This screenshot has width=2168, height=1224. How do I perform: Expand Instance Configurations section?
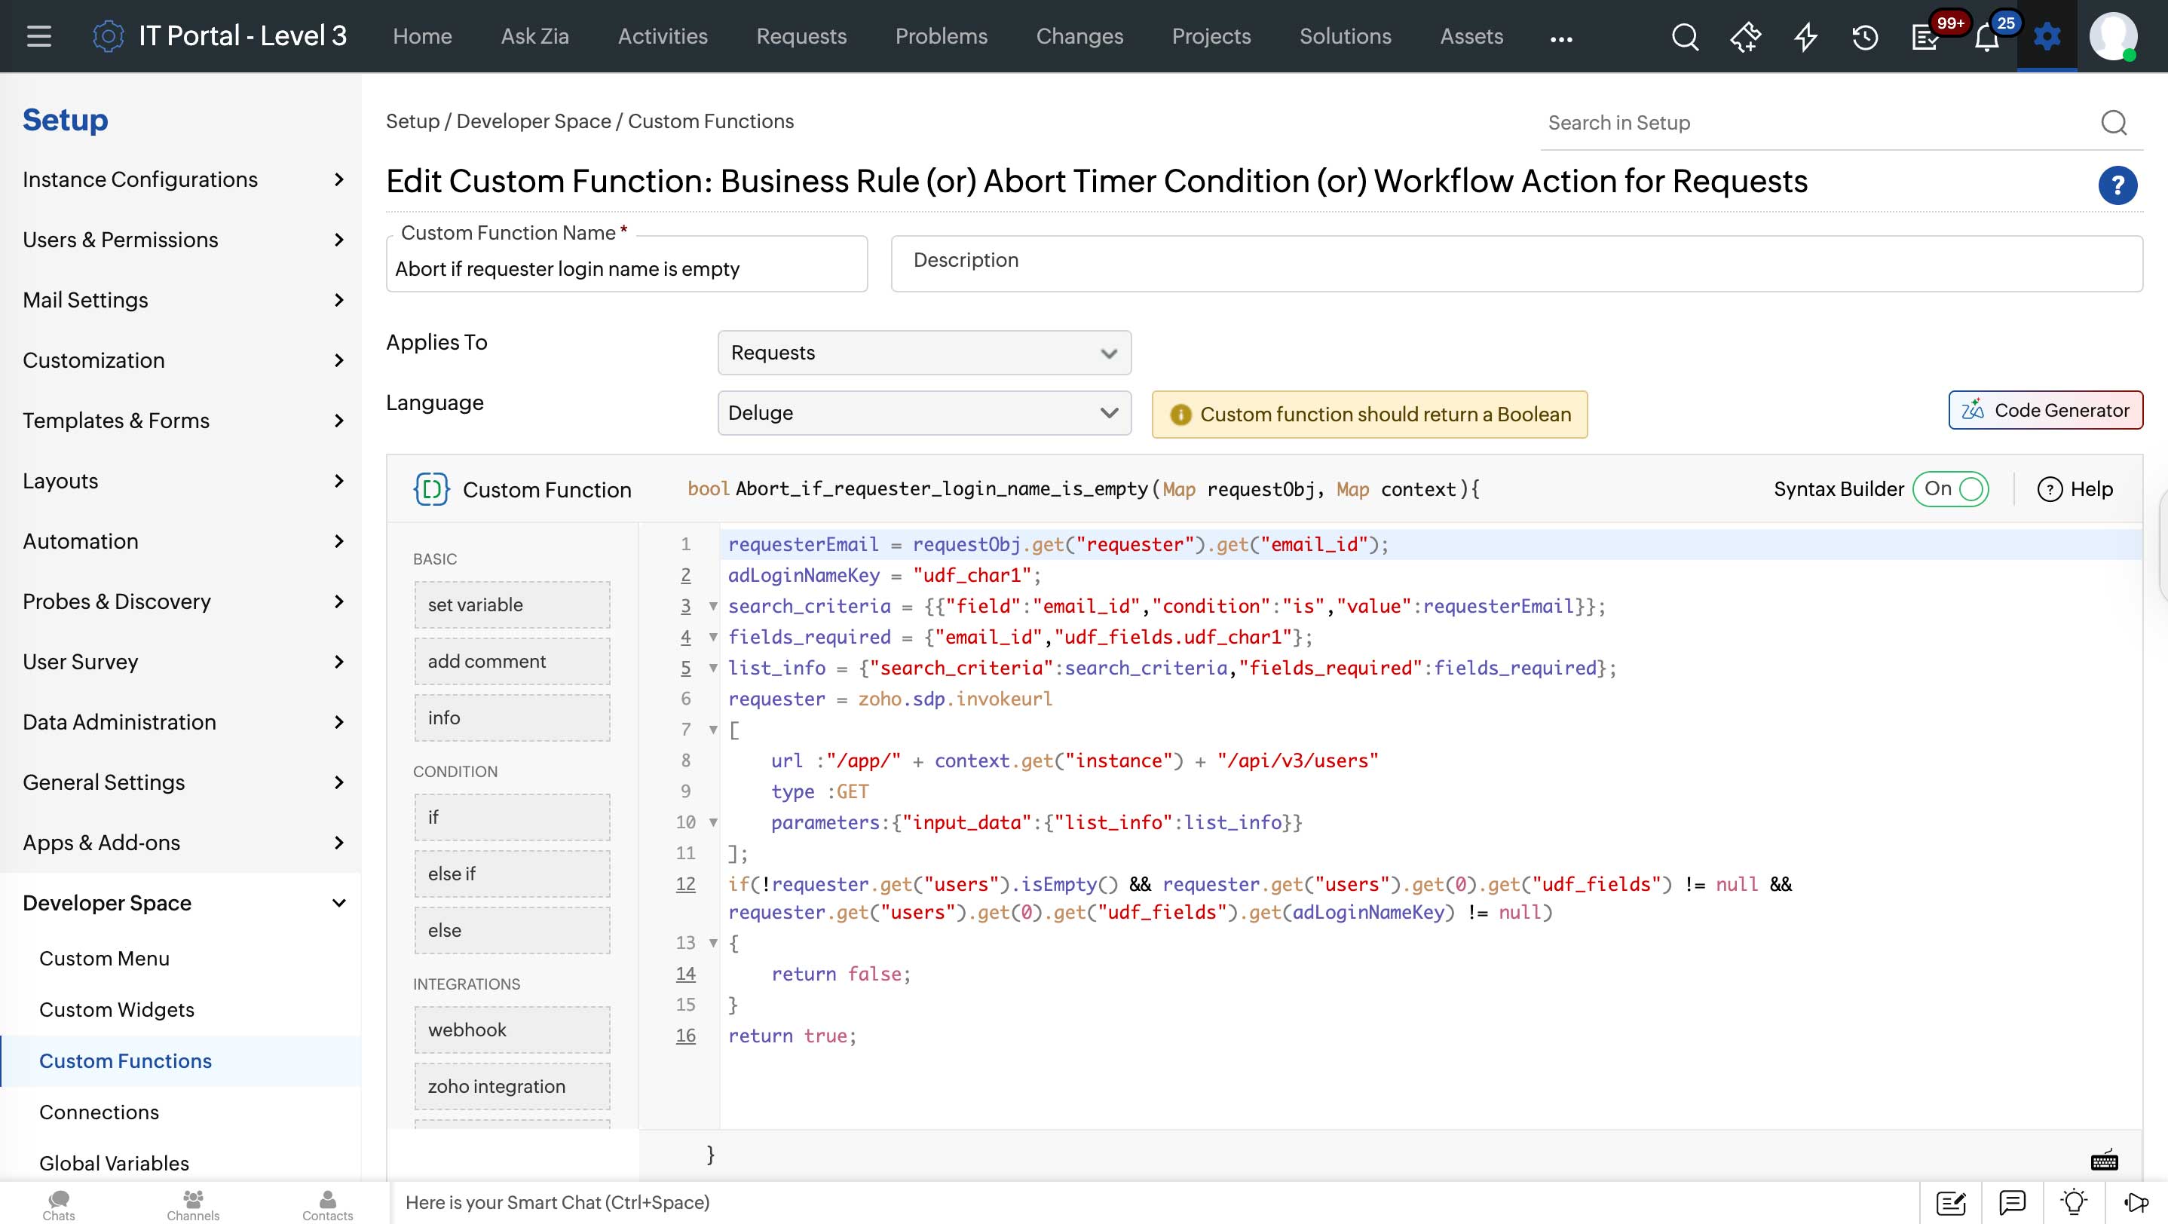point(181,179)
